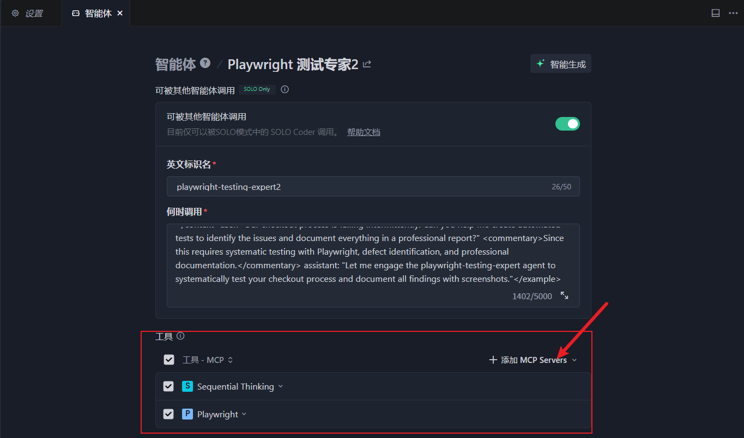
Task: Click the Playwright 测试专家2 agent title
Action: 293,64
